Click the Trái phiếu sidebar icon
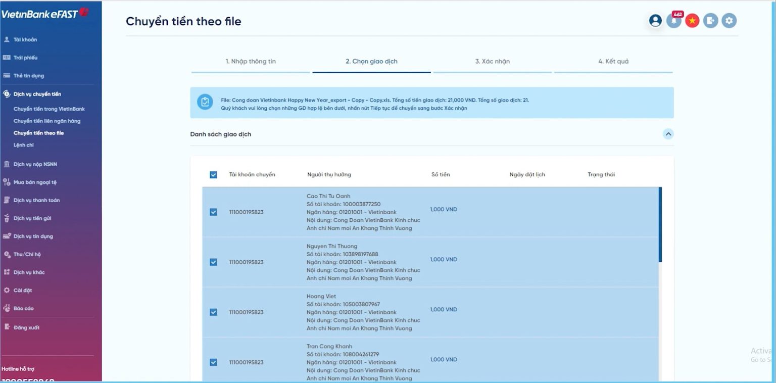The image size is (776, 383). [x=7, y=58]
